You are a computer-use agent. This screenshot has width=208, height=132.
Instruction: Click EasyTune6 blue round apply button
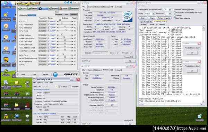pos(55,74)
